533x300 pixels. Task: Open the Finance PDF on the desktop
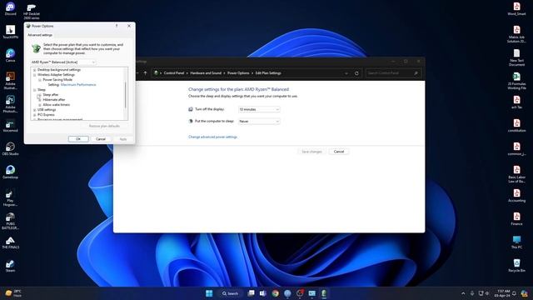516,218
